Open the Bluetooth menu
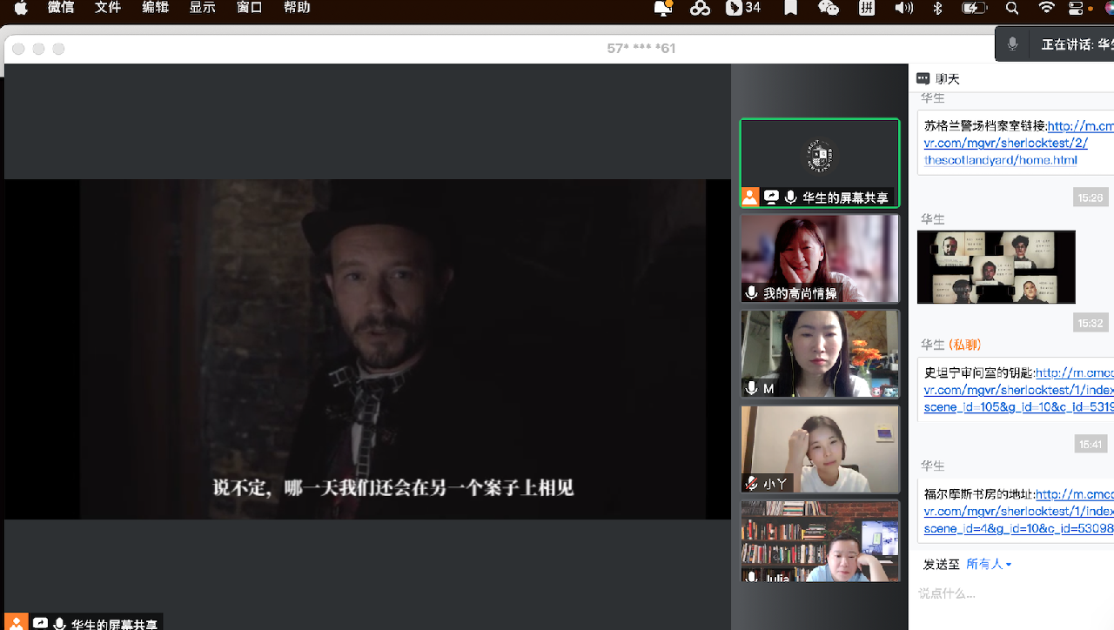The width and height of the screenshot is (1114, 630). pyautogui.click(x=937, y=8)
